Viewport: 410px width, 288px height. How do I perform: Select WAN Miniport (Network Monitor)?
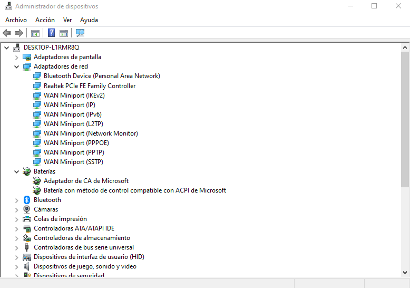pyautogui.click(x=91, y=133)
